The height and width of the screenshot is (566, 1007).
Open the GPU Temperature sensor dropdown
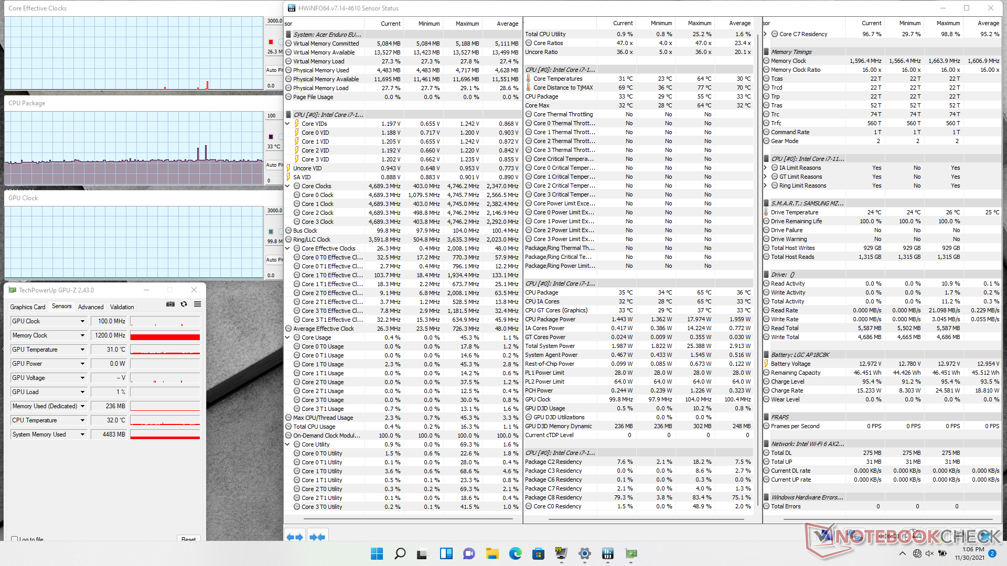pos(82,350)
